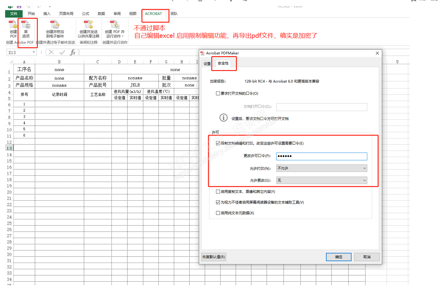The image size is (442, 290).
Task: Click the cell containing 产品规格
Action: tap(24, 85)
